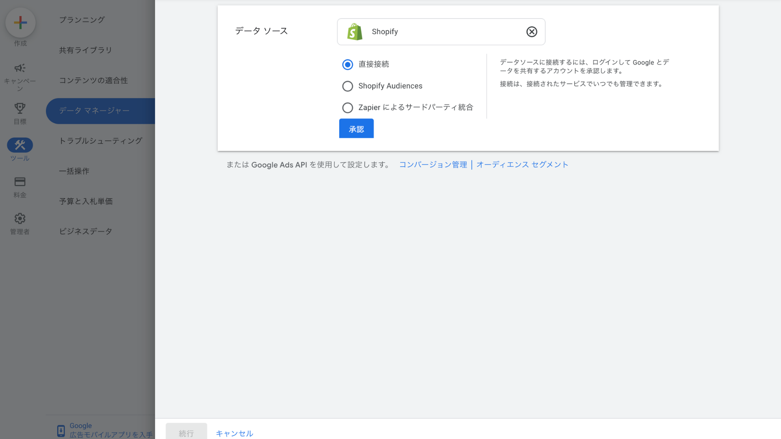Image resolution: width=781 pixels, height=439 pixels.
Task: Select the ツール wrench tools icon
Action: (20, 145)
